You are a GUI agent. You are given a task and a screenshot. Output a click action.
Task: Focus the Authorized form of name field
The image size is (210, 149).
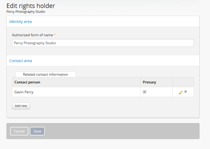[x=103, y=43]
